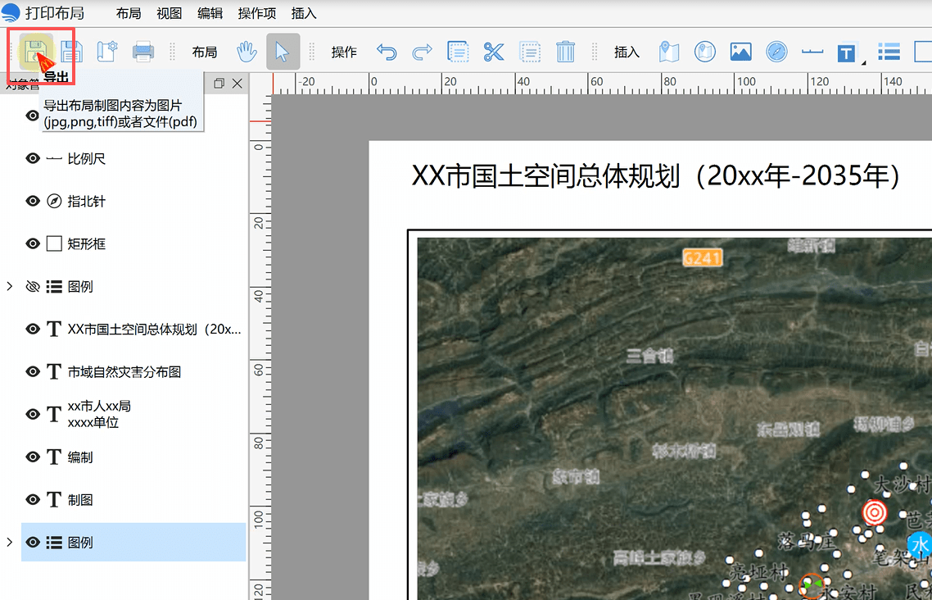Click the layout title text on canvas
932x600 pixels.
tap(656, 176)
